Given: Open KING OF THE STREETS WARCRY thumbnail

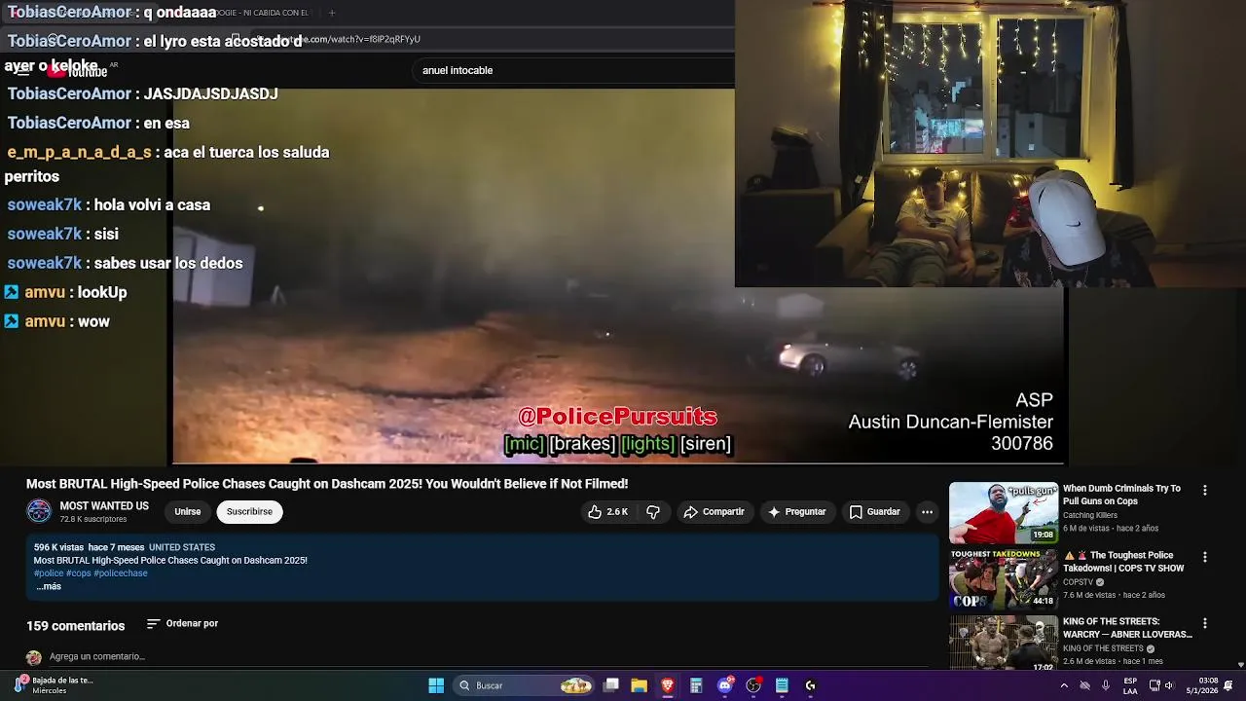Looking at the screenshot, I should tap(1003, 643).
